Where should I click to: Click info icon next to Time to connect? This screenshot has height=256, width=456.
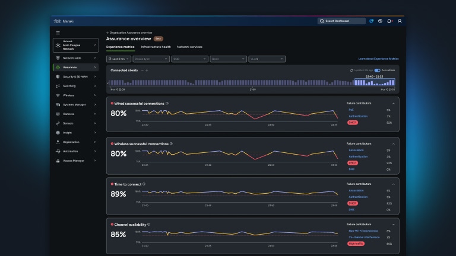pos(144,184)
